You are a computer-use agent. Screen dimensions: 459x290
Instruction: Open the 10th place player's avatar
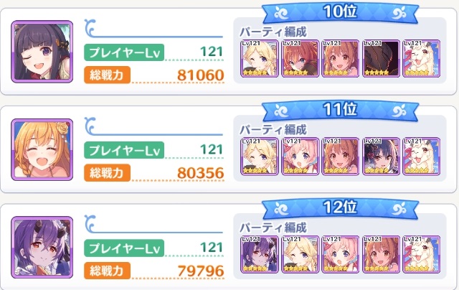[42, 52]
